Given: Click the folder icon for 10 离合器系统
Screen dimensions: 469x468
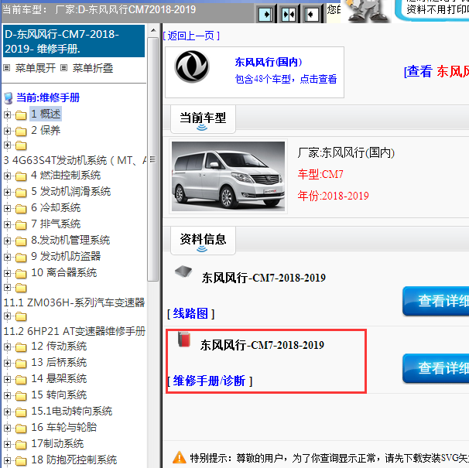Looking at the screenshot, I should pyautogui.click(x=21, y=273).
